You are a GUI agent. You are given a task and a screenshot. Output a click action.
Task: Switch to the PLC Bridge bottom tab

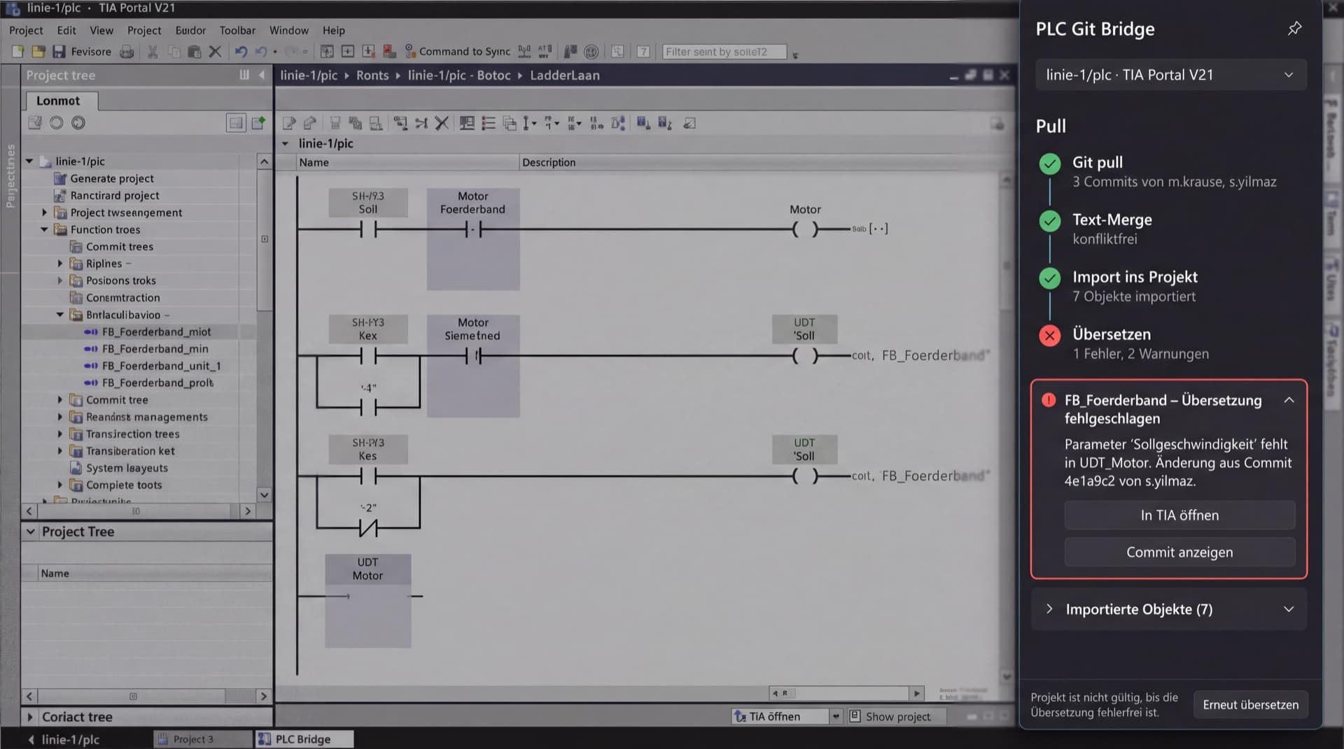tap(303, 739)
